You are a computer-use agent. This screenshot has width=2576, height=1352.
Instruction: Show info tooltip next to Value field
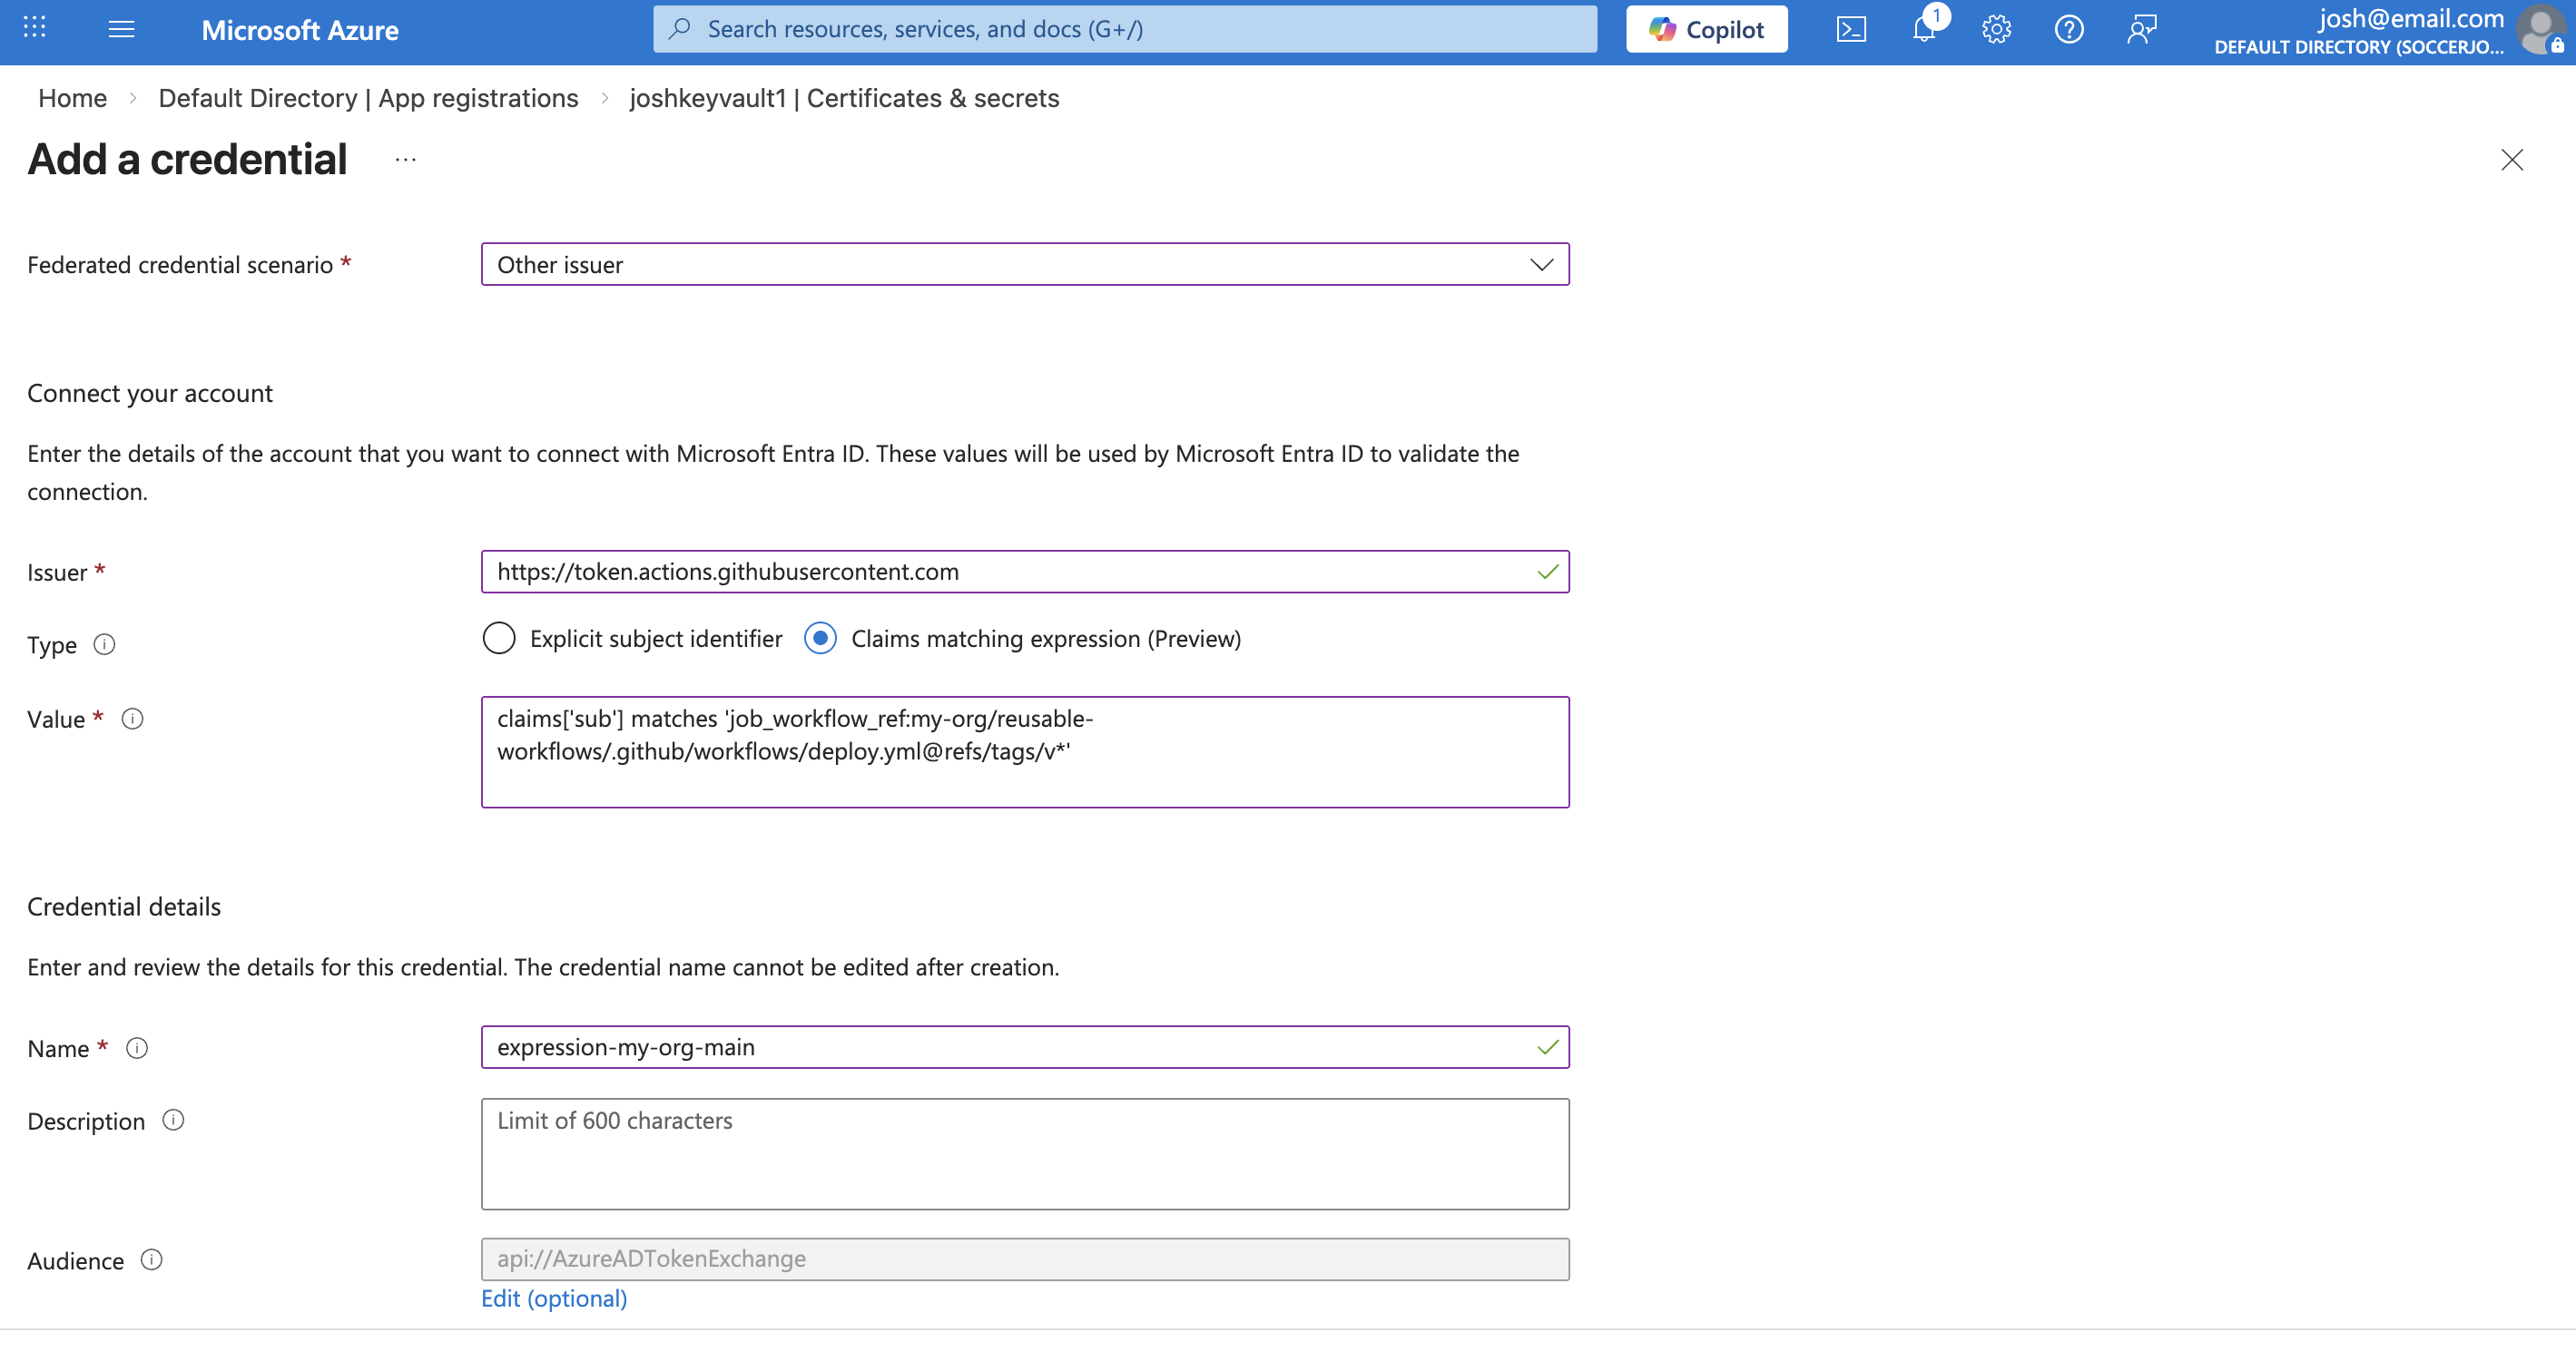click(133, 718)
